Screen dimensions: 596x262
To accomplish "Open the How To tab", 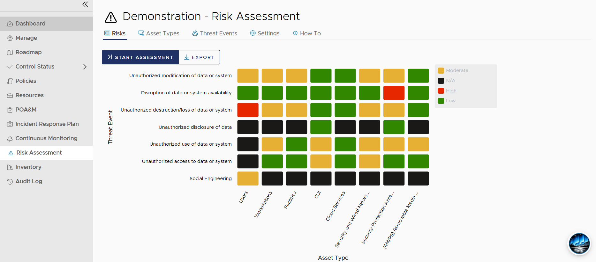I will pyautogui.click(x=307, y=33).
